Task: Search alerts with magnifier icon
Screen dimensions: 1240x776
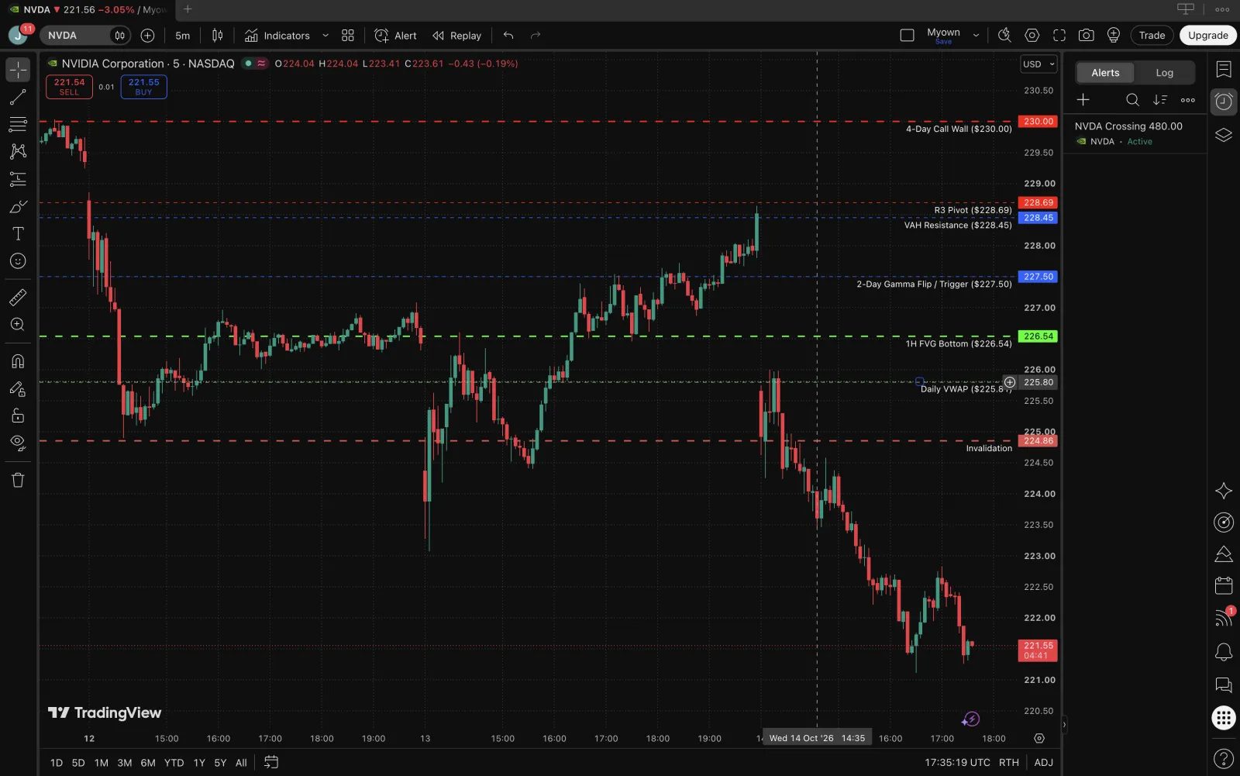Action: 1132,100
